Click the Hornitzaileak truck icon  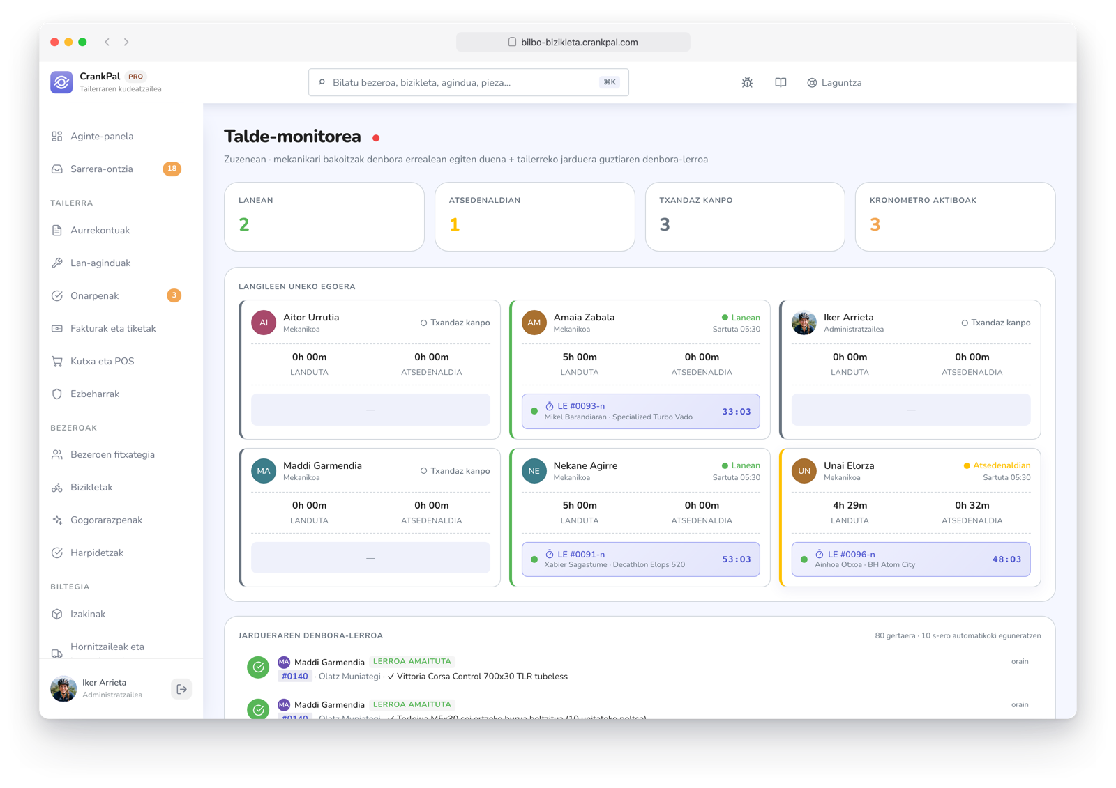[57, 653]
